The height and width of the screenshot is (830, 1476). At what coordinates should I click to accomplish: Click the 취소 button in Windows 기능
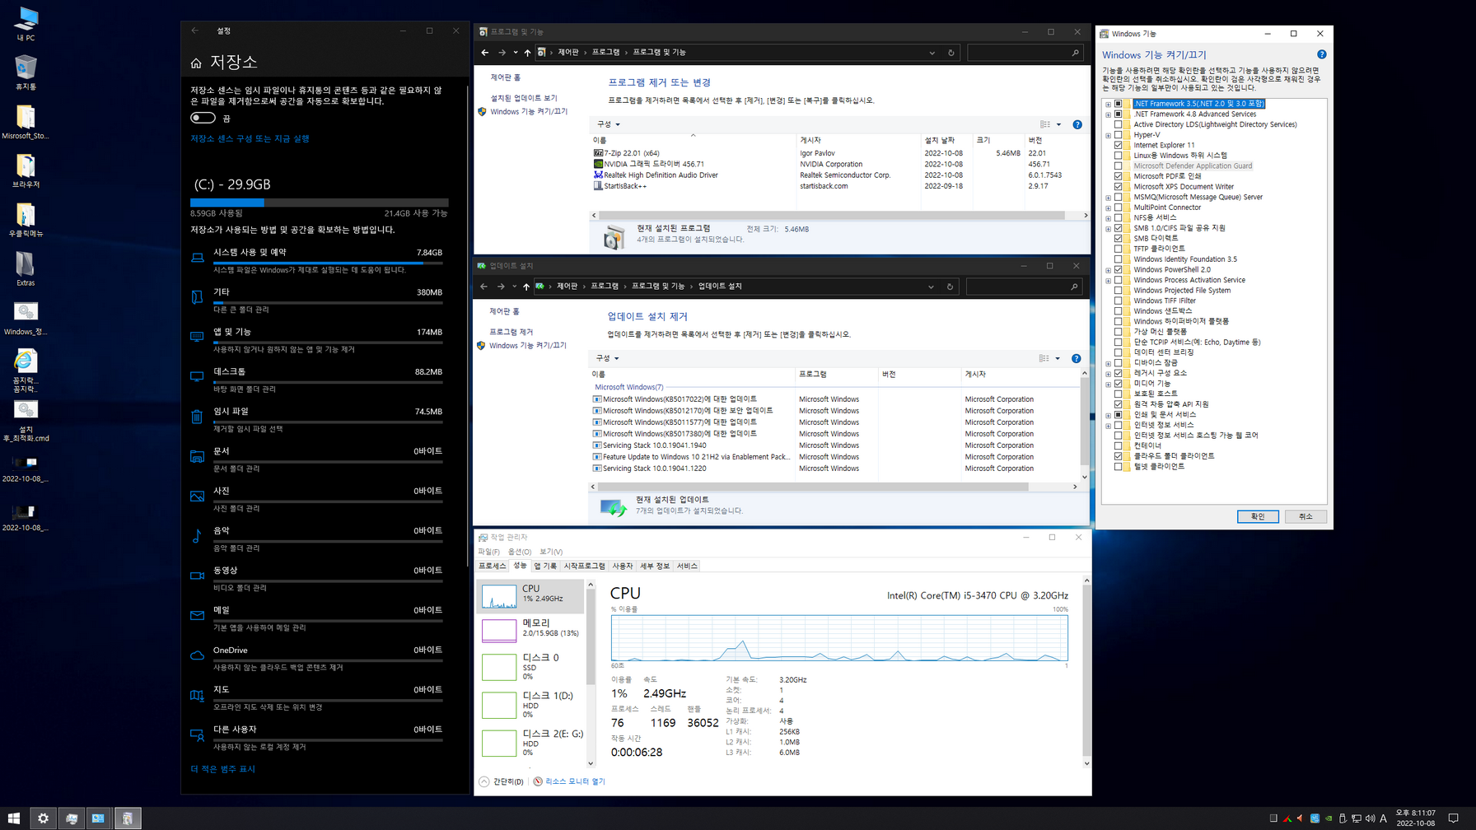[1306, 516]
